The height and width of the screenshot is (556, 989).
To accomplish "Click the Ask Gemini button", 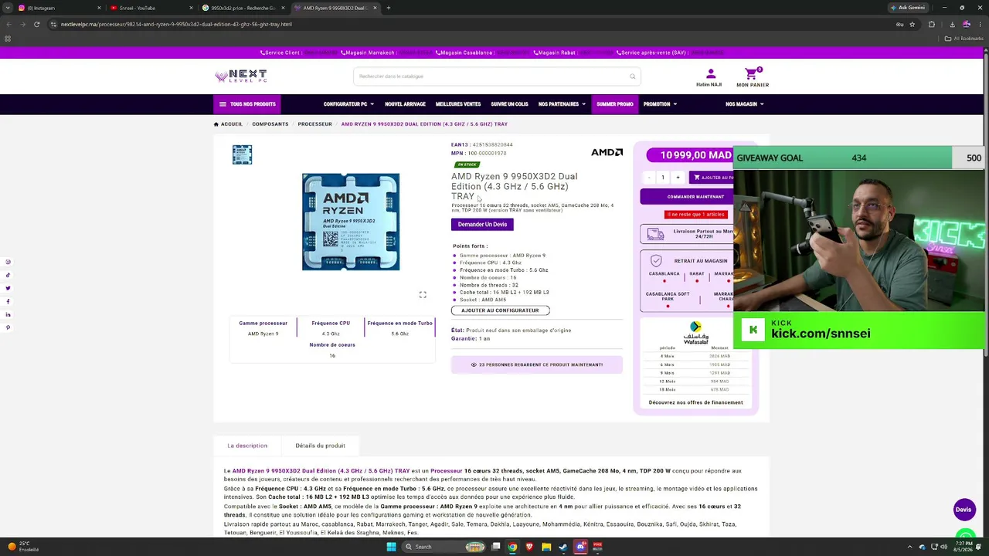I will point(908,8).
